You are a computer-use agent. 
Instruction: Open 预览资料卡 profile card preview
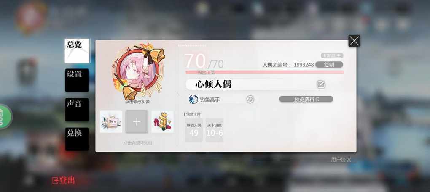[306, 99]
